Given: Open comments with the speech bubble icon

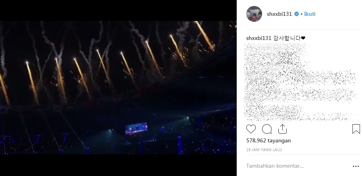Looking at the screenshot, I should 267,129.
